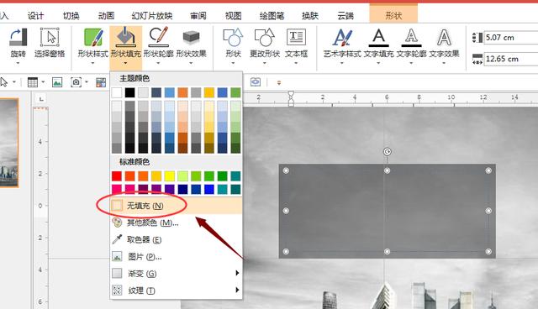This screenshot has width=538, height=309.
Task: Click the small orange dropdown marker in toolbar
Action: pos(279,82)
